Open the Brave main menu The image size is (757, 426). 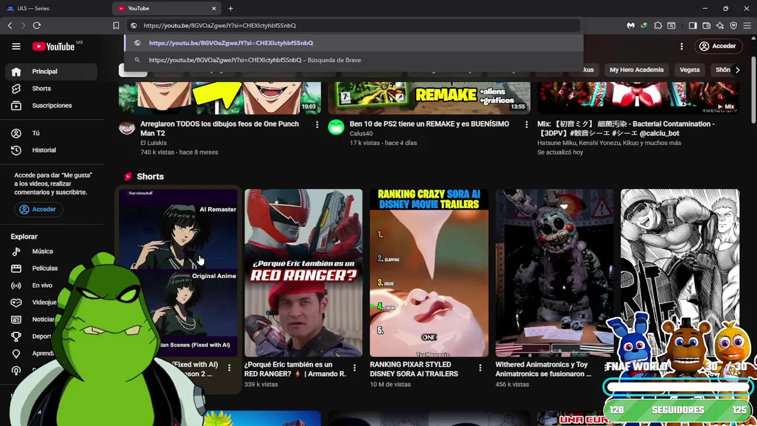[747, 25]
